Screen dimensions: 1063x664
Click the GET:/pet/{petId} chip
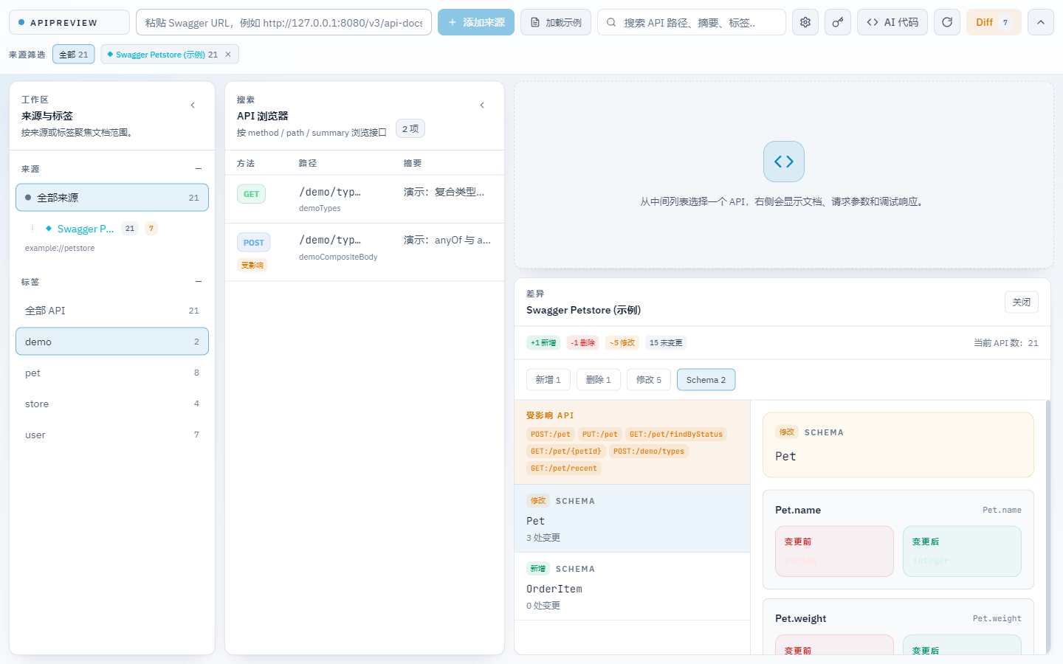tap(566, 452)
